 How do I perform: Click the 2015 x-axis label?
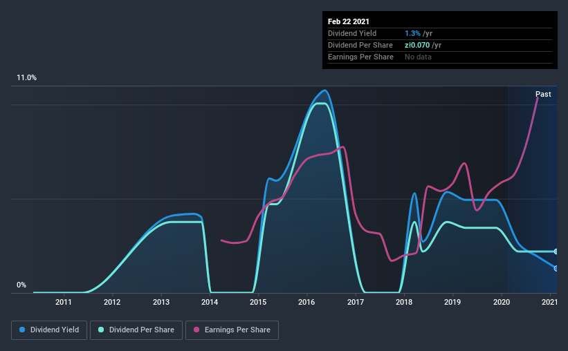[x=258, y=302]
